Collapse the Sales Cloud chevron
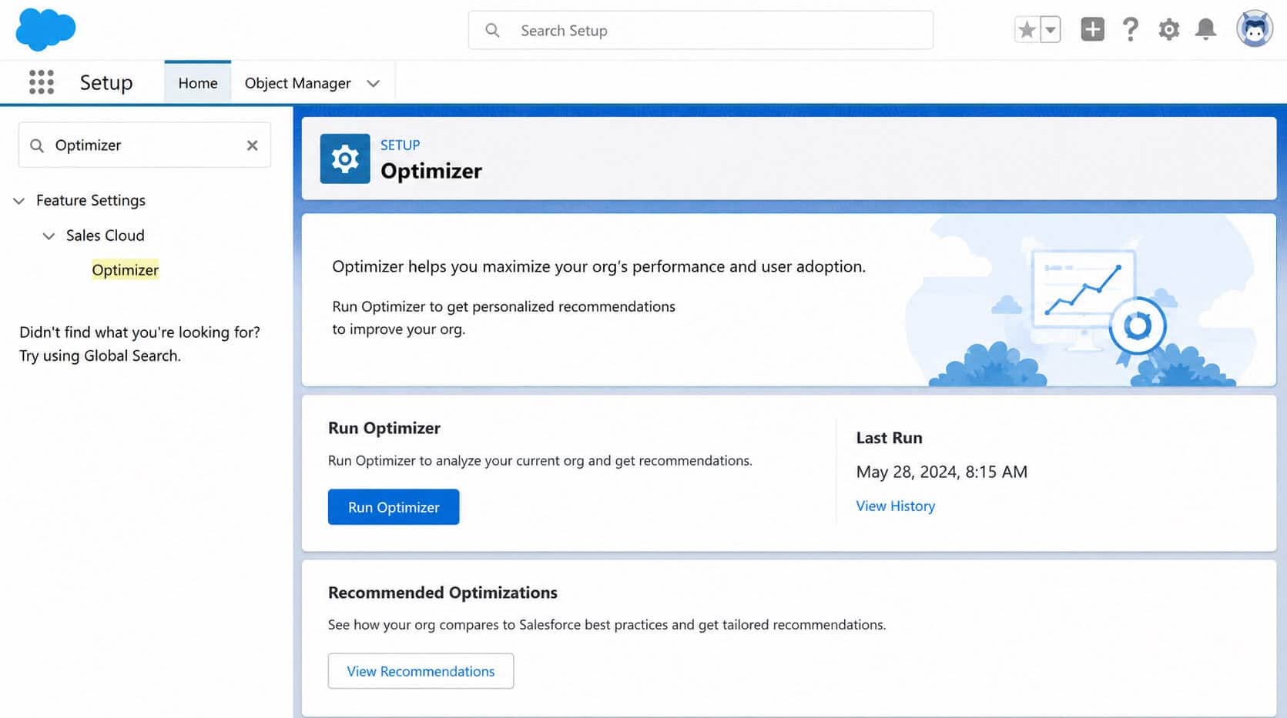 (x=49, y=236)
